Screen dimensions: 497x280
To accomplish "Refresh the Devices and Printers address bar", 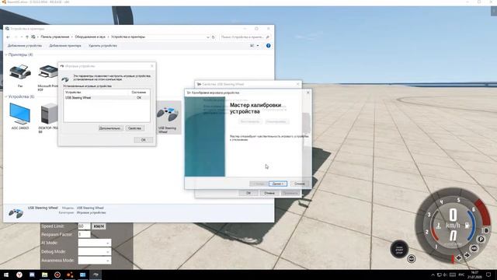I will coord(214,37).
